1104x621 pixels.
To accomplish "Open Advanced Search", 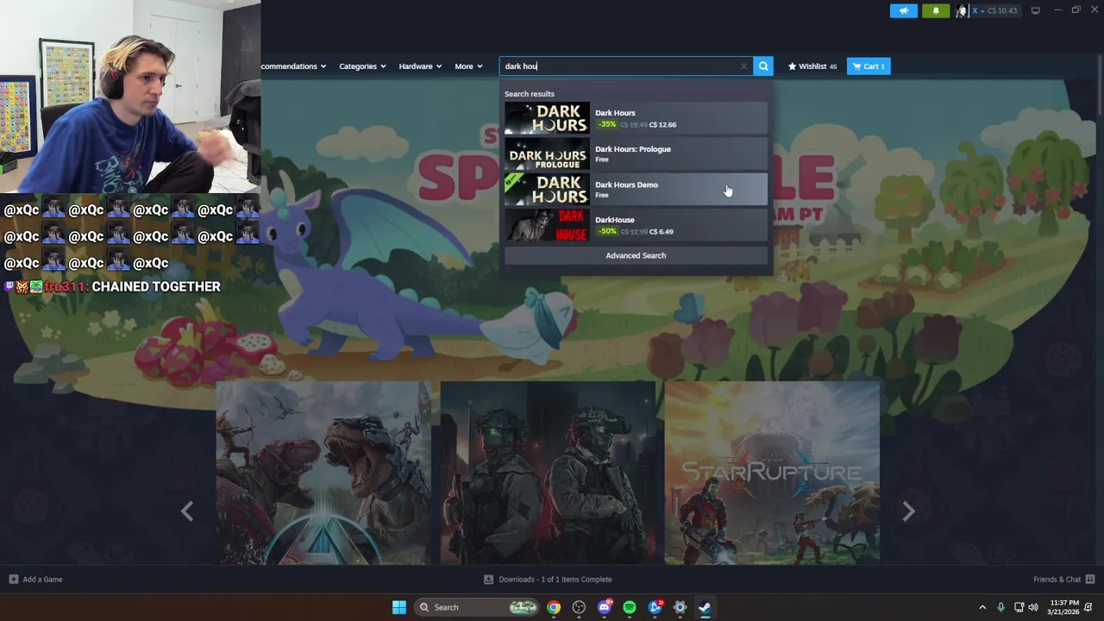I will (x=636, y=255).
